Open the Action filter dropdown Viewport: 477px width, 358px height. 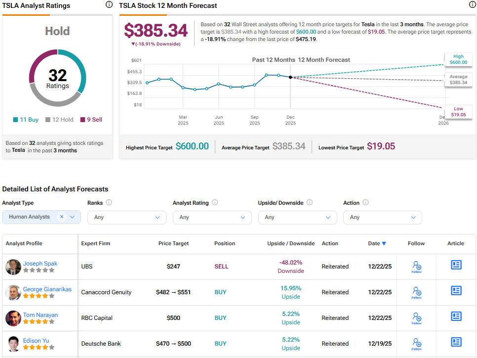pos(382,217)
